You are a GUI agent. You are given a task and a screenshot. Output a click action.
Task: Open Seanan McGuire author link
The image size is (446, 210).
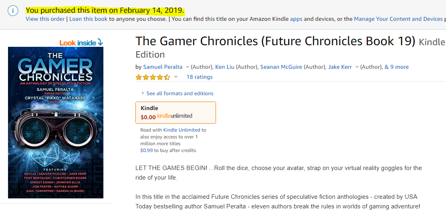[281, 67]
